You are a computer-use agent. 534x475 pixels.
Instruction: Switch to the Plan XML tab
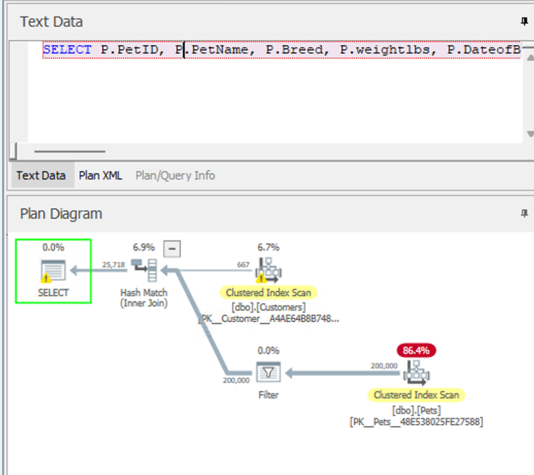tap(100, 175)
